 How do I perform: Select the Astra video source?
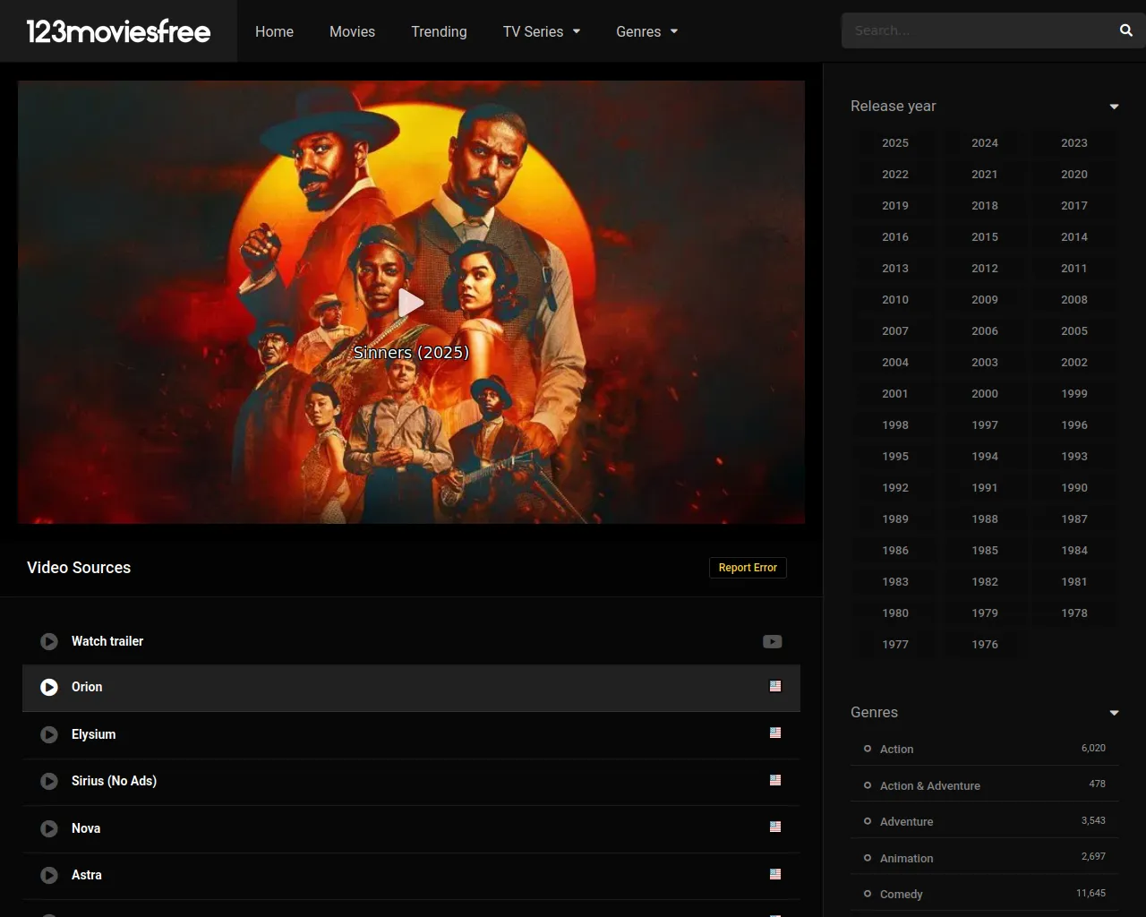(411, 876)
